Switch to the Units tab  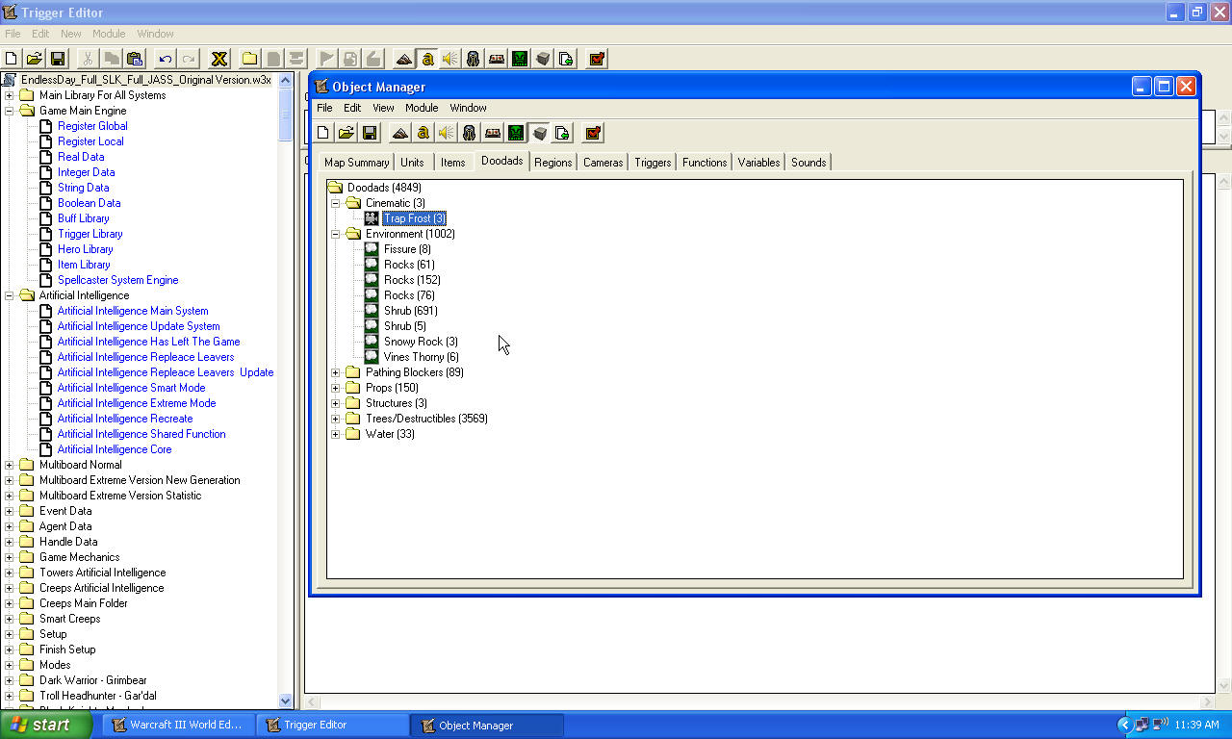pyautogui.click(x=412, y=163)
